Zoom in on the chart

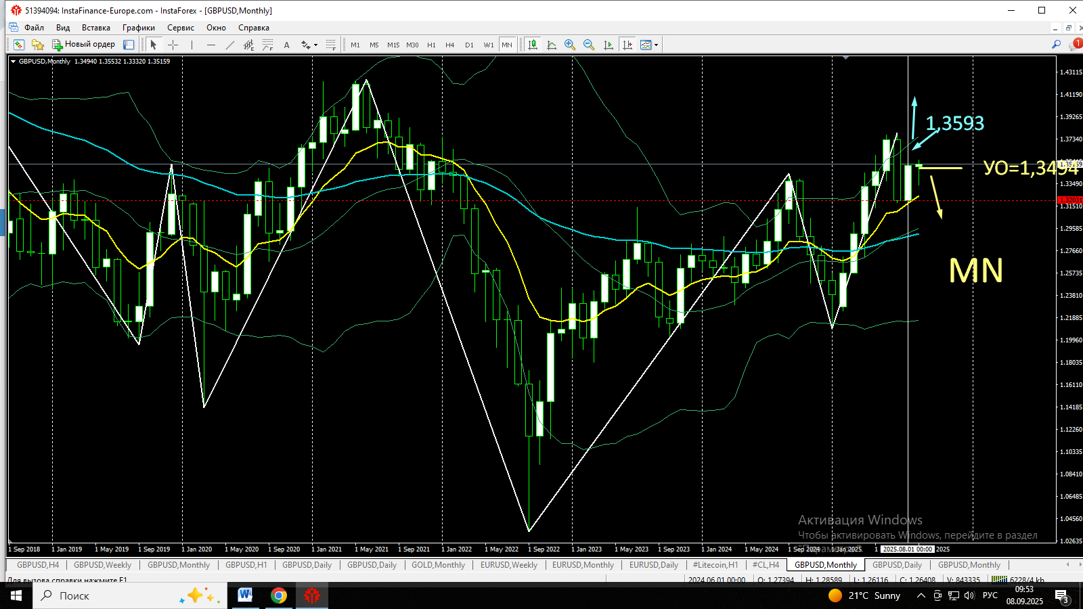pos(570,45)
